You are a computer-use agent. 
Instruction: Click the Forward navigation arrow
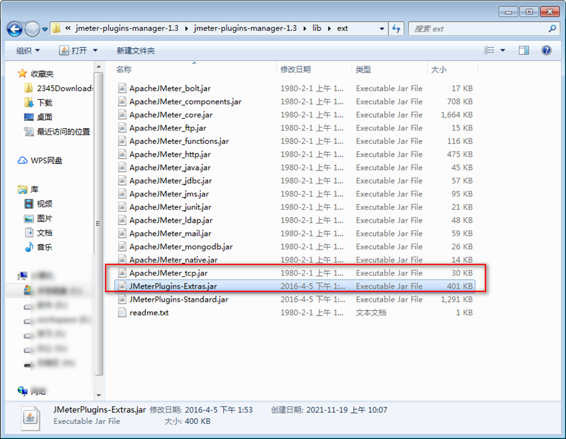pyautogui.click(x=32, y=29)
